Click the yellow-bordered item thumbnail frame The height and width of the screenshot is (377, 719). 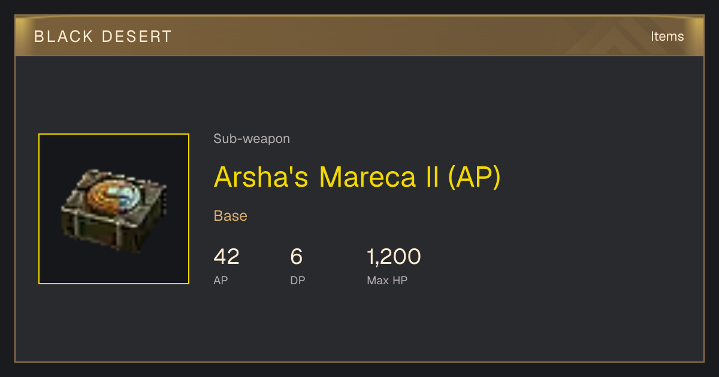tap(114, 209)
